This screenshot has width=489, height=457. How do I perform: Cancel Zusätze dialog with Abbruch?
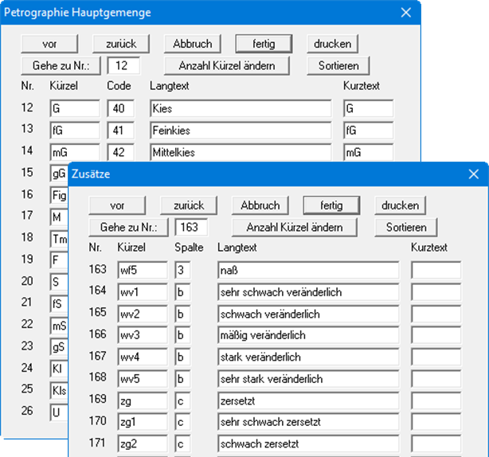click(260, 205)
